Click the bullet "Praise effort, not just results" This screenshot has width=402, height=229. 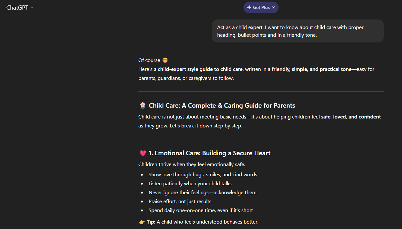pos(180,201)
